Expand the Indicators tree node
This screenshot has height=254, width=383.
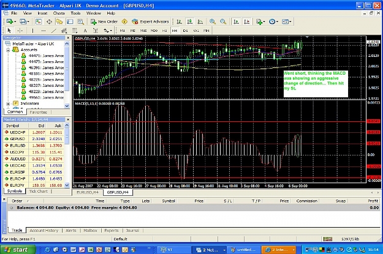[x=8, y=103]
